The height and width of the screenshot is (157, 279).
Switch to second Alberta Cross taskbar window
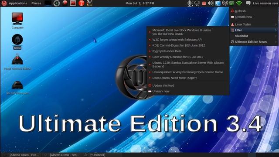(x=62, y=155)
